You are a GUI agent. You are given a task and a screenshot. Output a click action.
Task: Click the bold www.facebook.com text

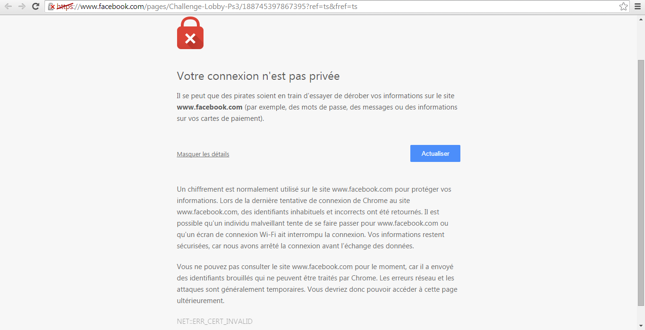tap(210, 107)
